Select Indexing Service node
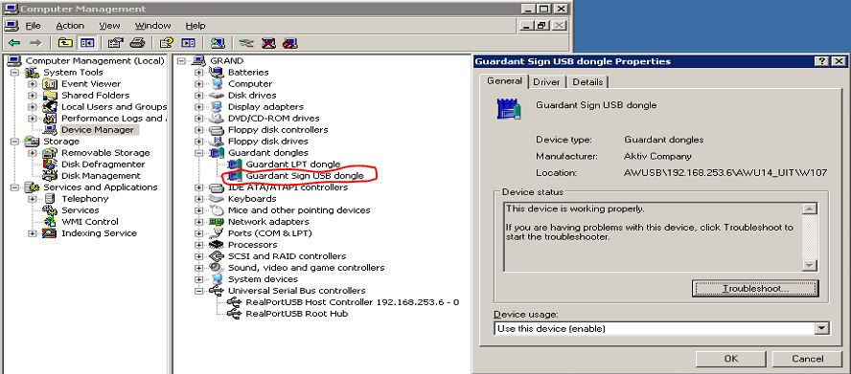Viewport: 851px width, 374px height. click(99, 233)
